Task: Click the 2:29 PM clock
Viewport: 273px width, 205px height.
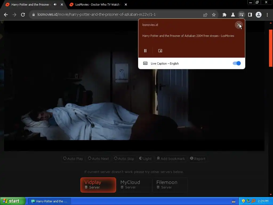Action: pyautogui.click(x=263, y=201)
